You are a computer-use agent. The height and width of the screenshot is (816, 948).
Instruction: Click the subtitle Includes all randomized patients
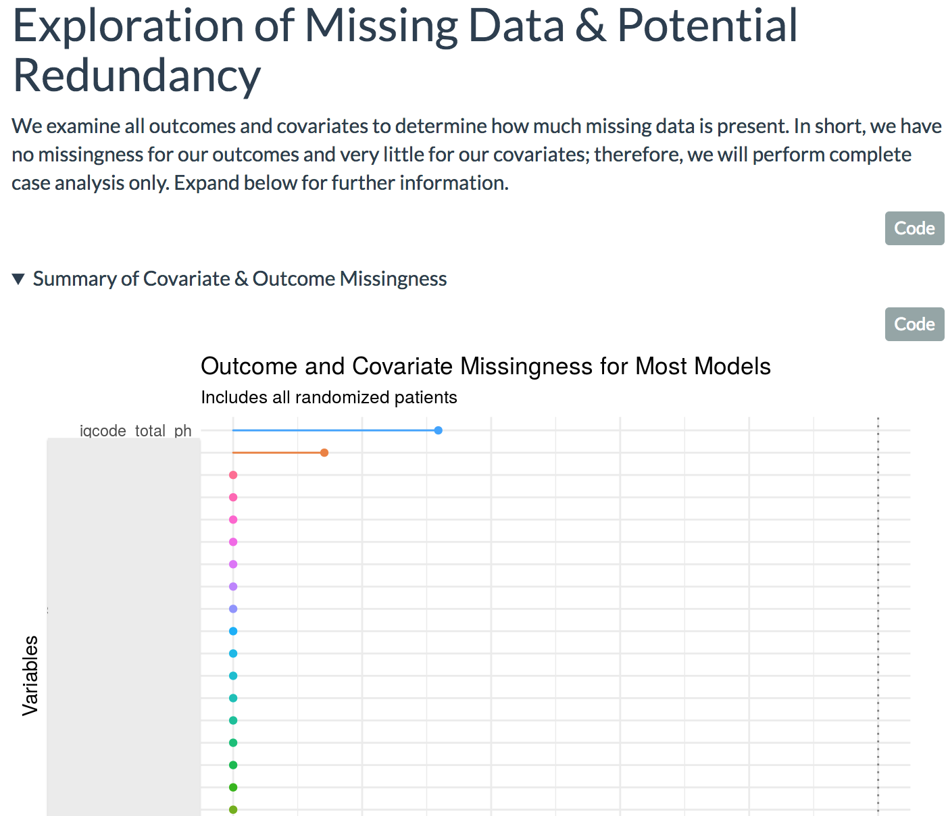329,397
